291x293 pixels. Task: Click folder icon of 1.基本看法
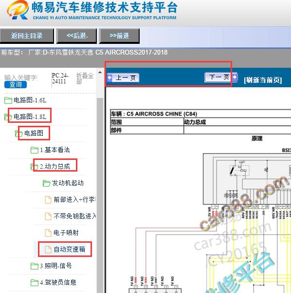pos(35,150)
